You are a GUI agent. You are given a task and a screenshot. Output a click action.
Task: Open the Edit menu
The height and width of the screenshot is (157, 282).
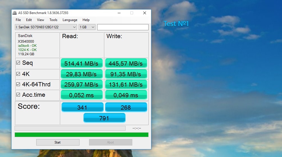pyautogui.click(x=29, y=20)
